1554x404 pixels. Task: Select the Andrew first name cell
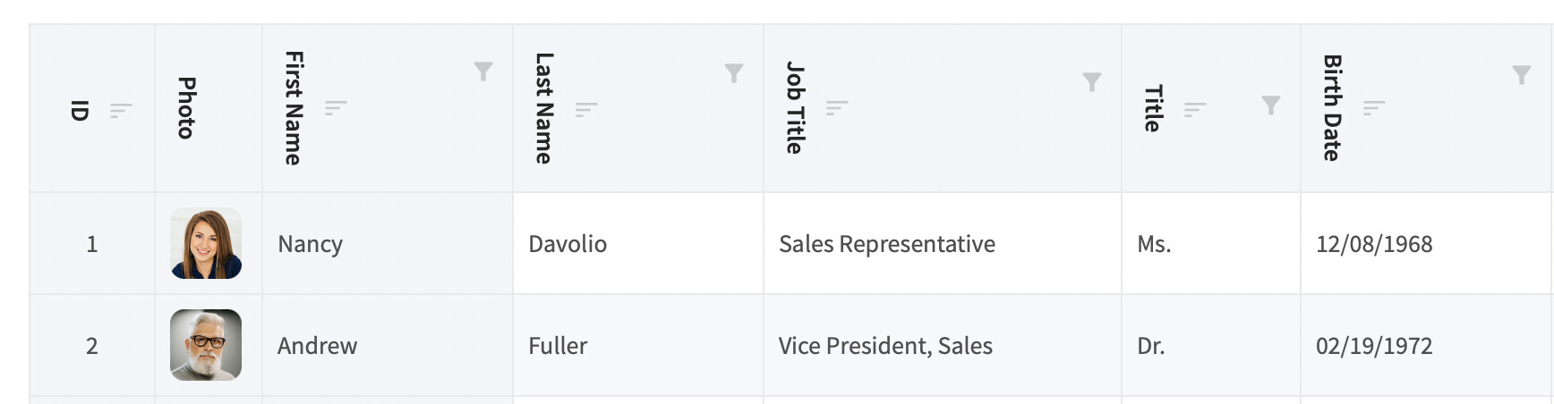tap(388, 345)
